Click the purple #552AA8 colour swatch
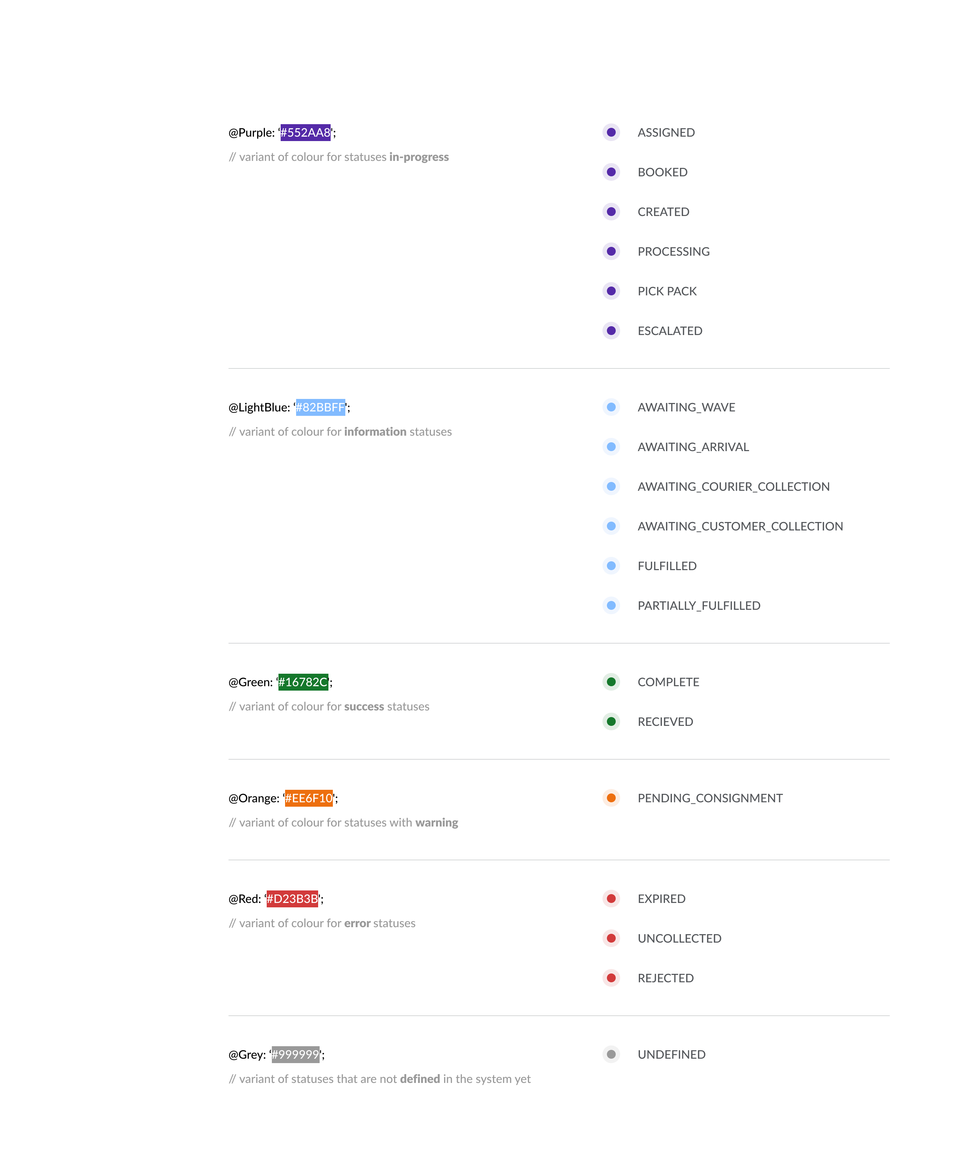 coord(305,133)
